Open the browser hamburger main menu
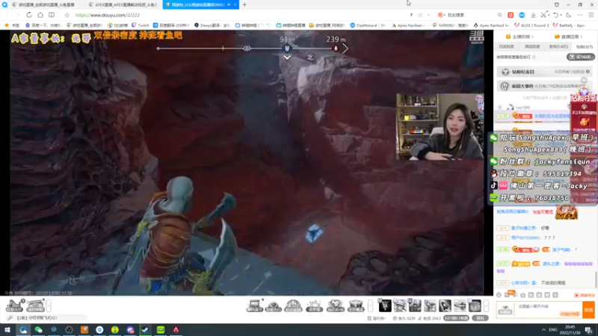The image size is (598, 336). coord(591,15)
